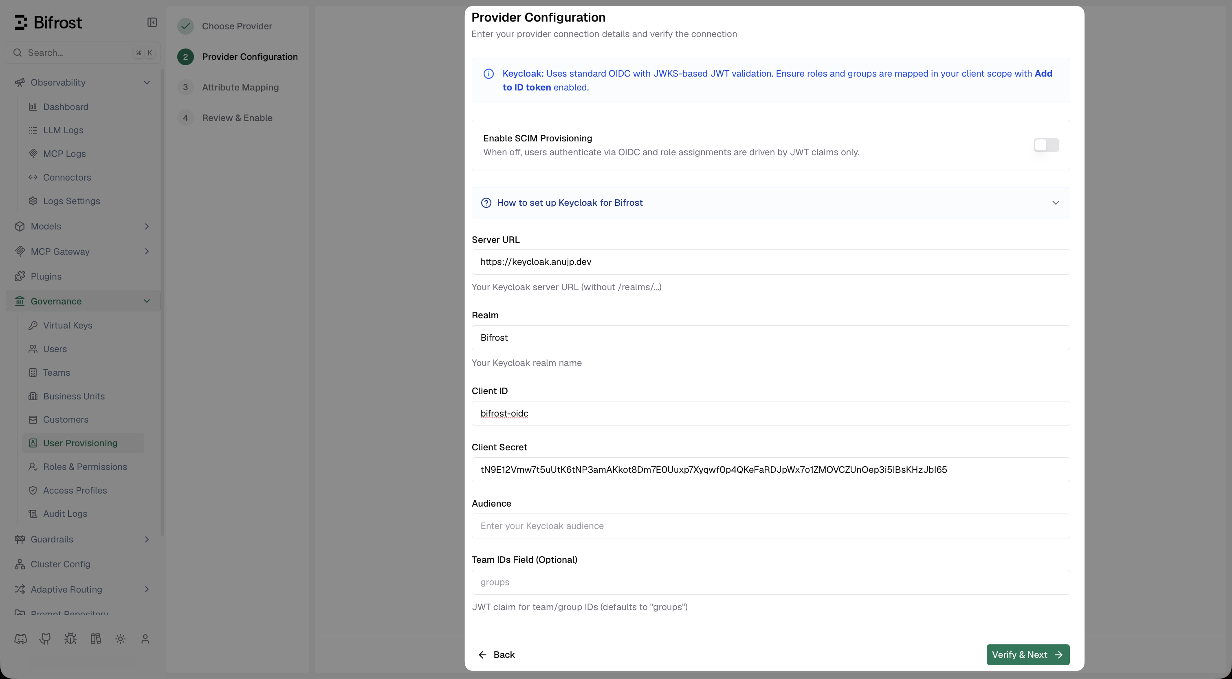Screen dimensions: 1232x679
Task: Click the Bifrost logo icon
Action: pos(21,22)
